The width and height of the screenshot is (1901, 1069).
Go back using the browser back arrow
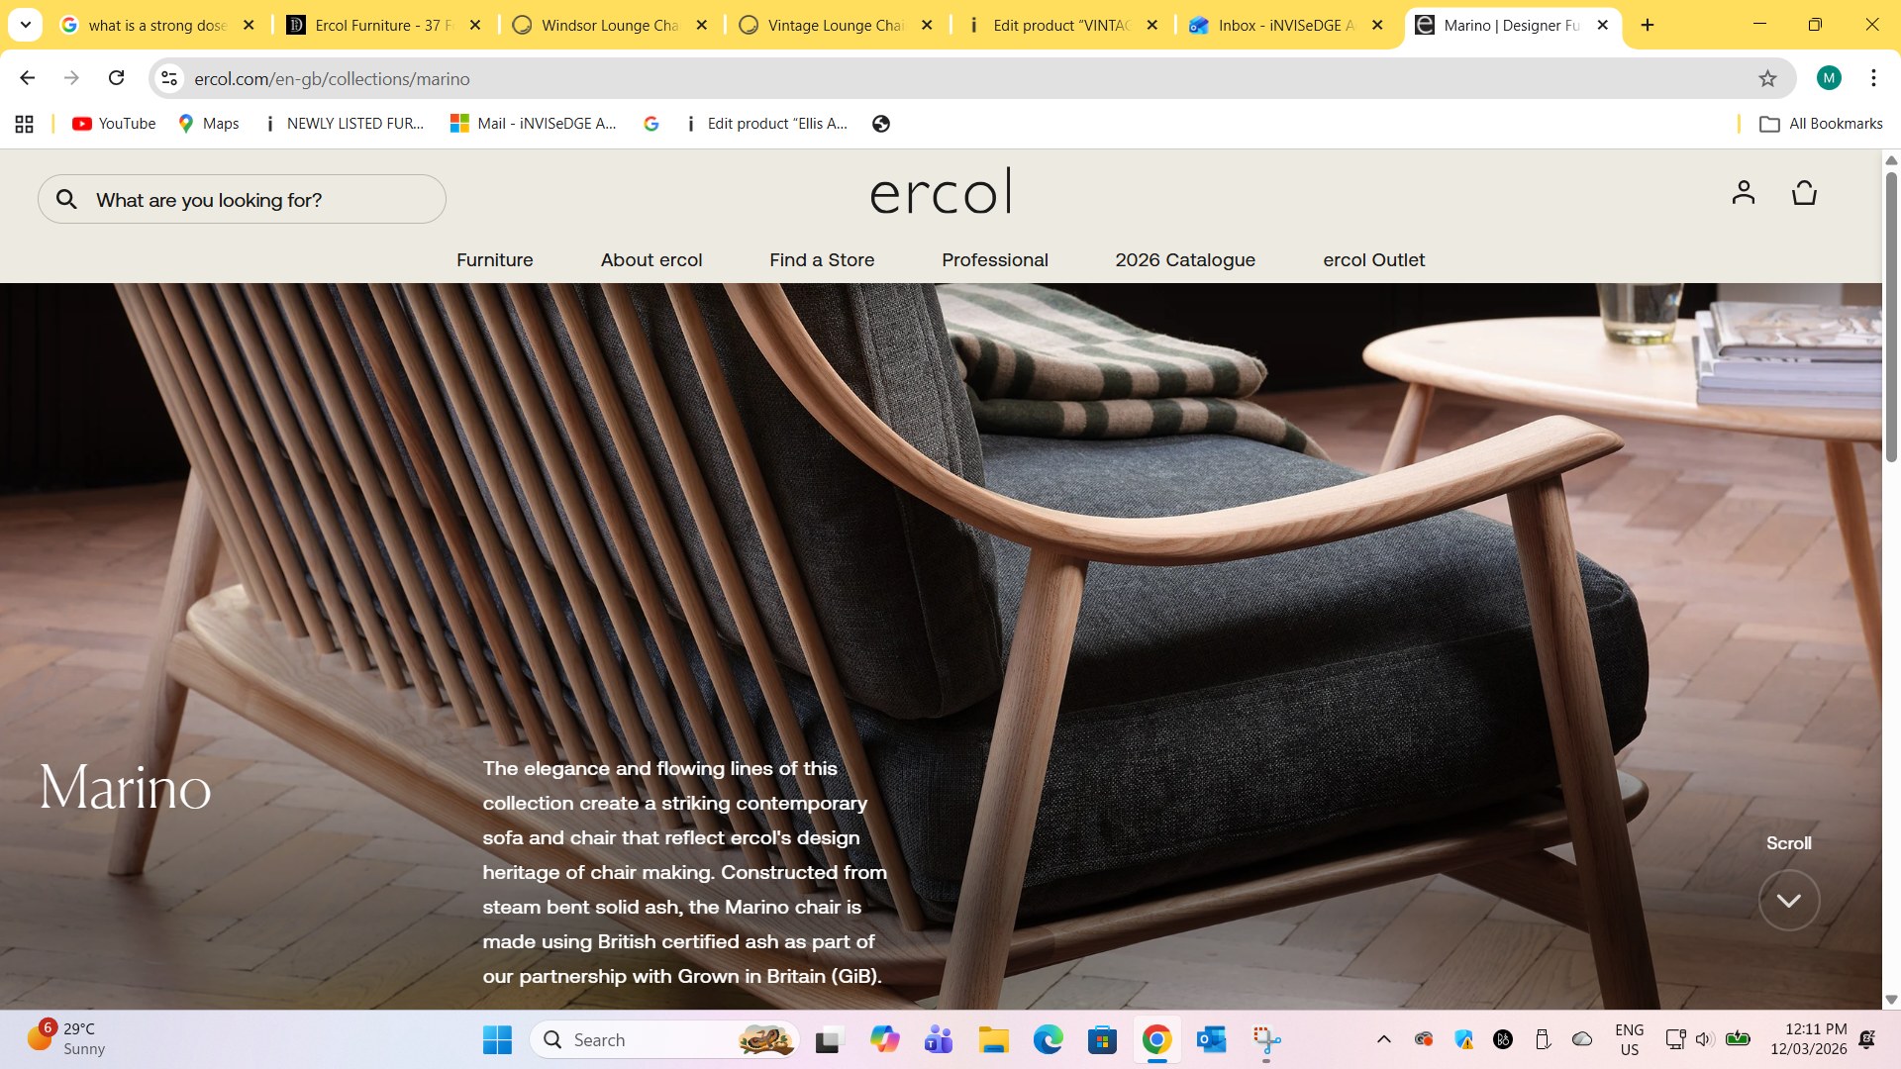(28, 78)
